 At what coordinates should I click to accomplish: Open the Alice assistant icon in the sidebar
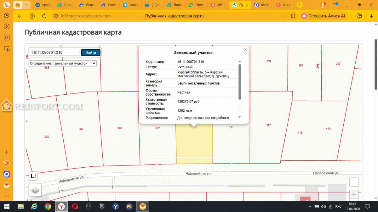point(6,174)
